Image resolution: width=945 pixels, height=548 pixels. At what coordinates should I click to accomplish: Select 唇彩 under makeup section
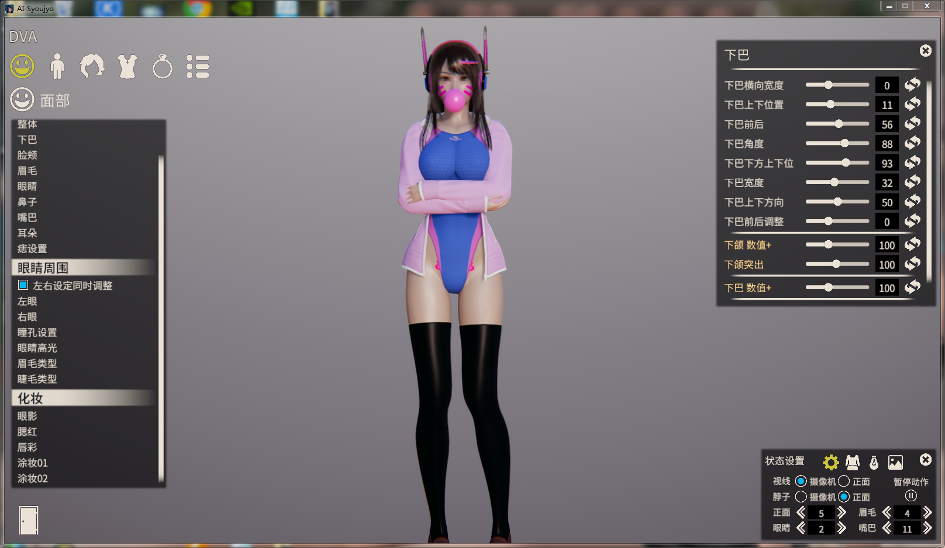pyautogui.click(x=27, y=447)
